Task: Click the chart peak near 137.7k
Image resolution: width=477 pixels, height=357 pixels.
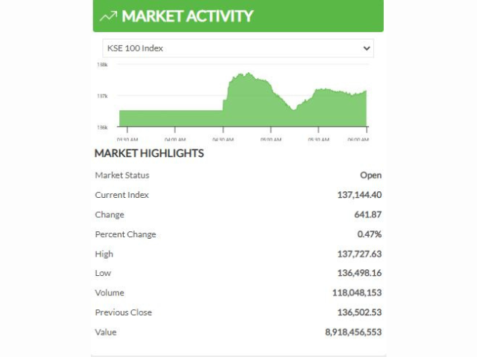Action: (x=249, y=73)
